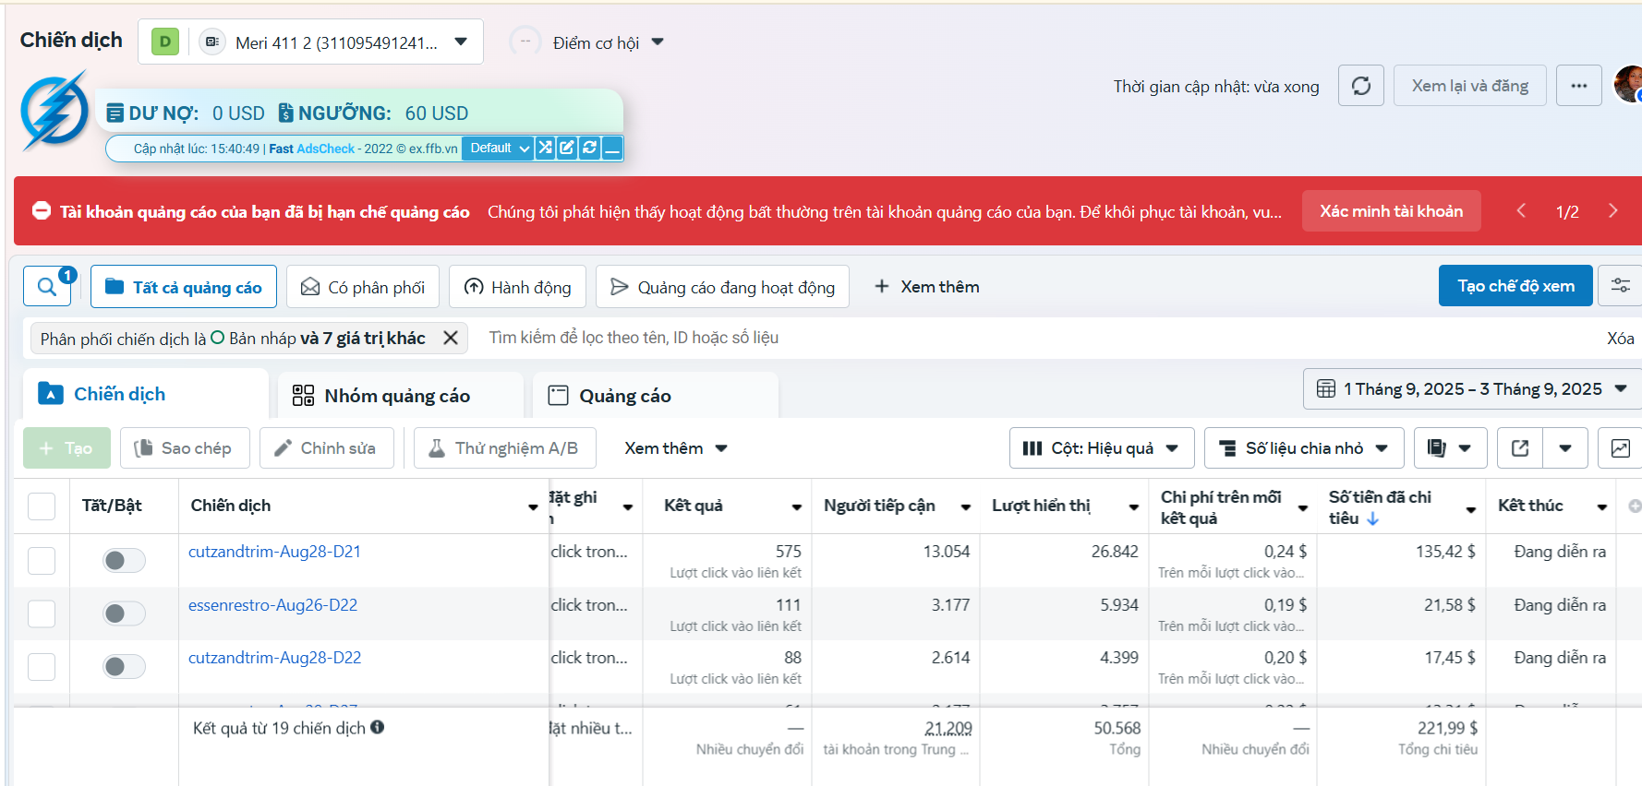The image size is (1642, 786).
Task: Open the Kết quả column header menu arrow
Action: (797, 507)
